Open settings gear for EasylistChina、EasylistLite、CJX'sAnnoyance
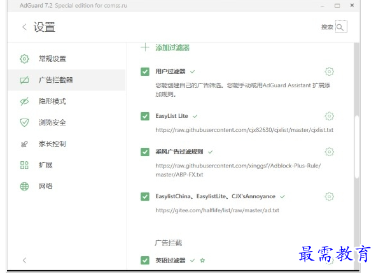Screen dimensions: 376x274 click(330, 196)
